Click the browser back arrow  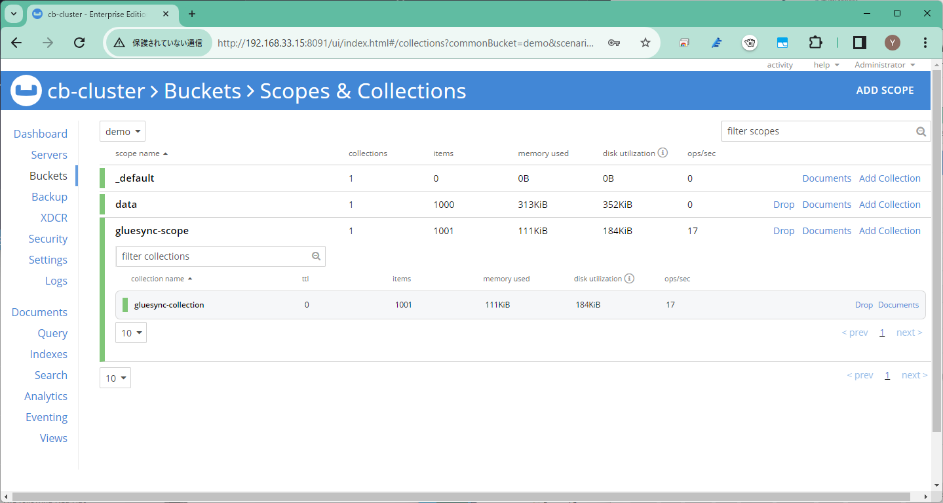[17, 43]
